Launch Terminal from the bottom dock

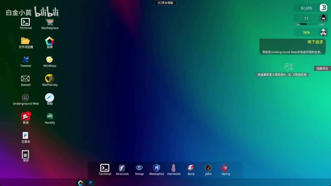tap(105, 168)
